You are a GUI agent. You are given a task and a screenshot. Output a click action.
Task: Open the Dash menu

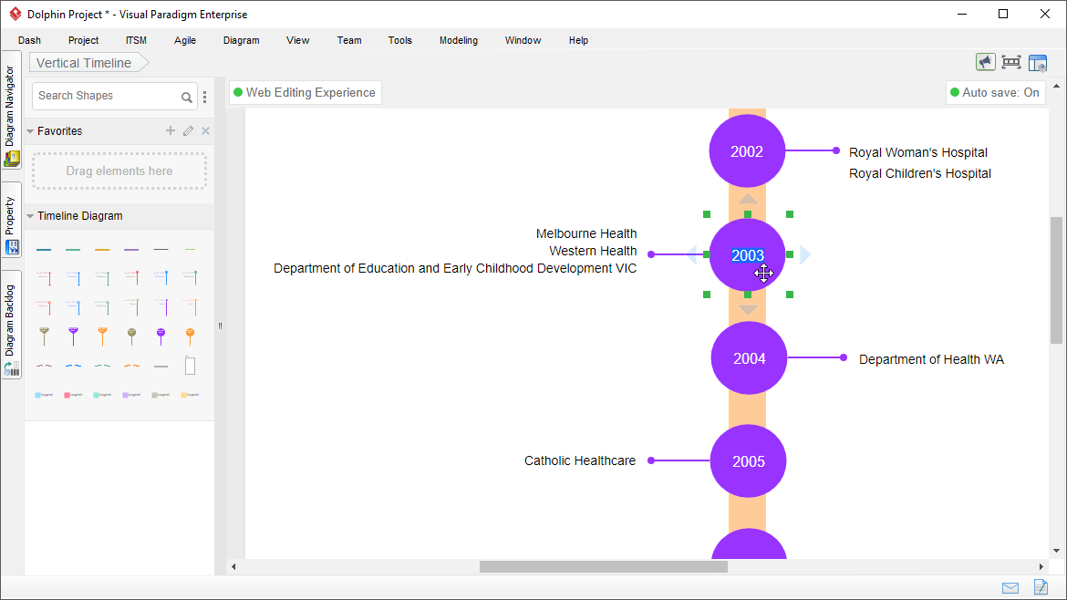tap(29, 40)
